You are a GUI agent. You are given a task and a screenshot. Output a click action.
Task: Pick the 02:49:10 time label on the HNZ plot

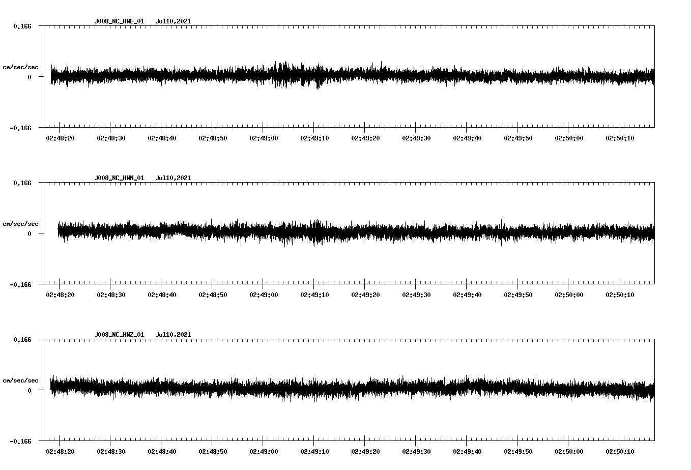pyautogui.click(x=314, y=451)
